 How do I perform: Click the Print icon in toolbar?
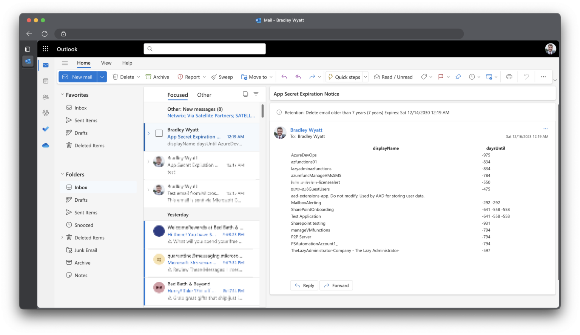509,77
